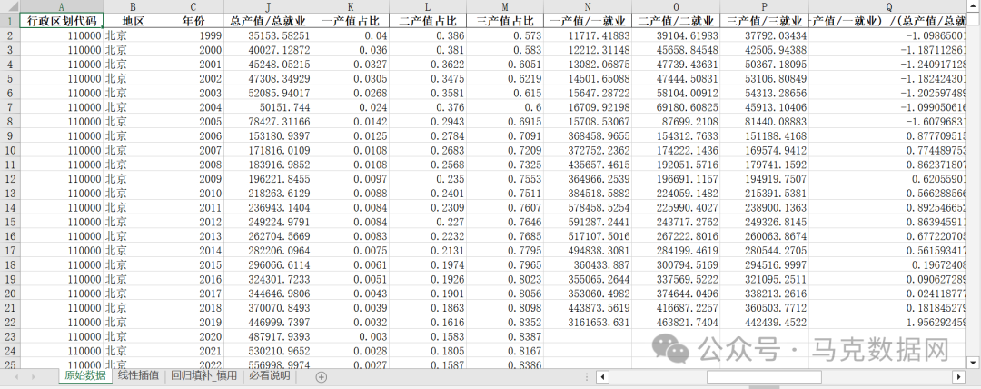The height and width of the screenshot is (389, 981).
Task: Click the 三产值占比 header cell
Action: 505,21
